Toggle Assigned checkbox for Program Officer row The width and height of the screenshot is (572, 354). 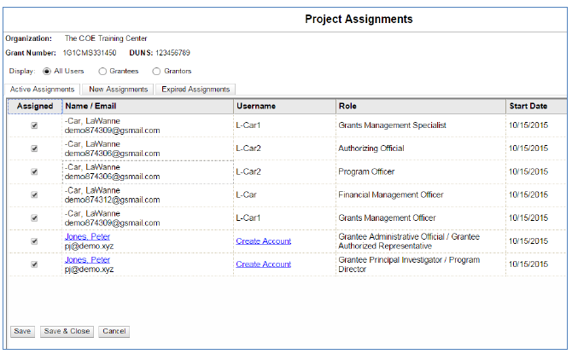tap(34, 171)
